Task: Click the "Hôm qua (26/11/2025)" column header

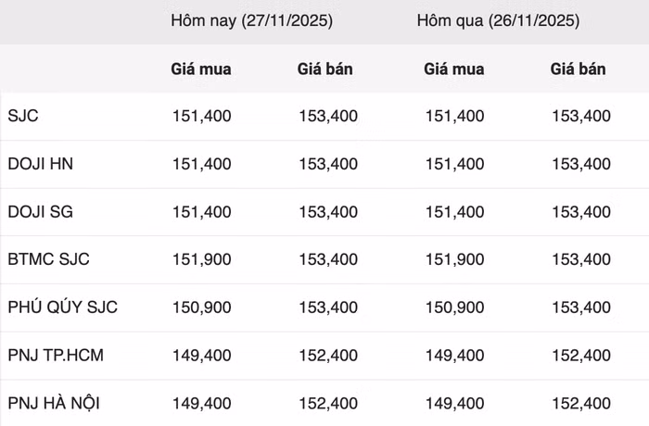Action: (499, 20)
